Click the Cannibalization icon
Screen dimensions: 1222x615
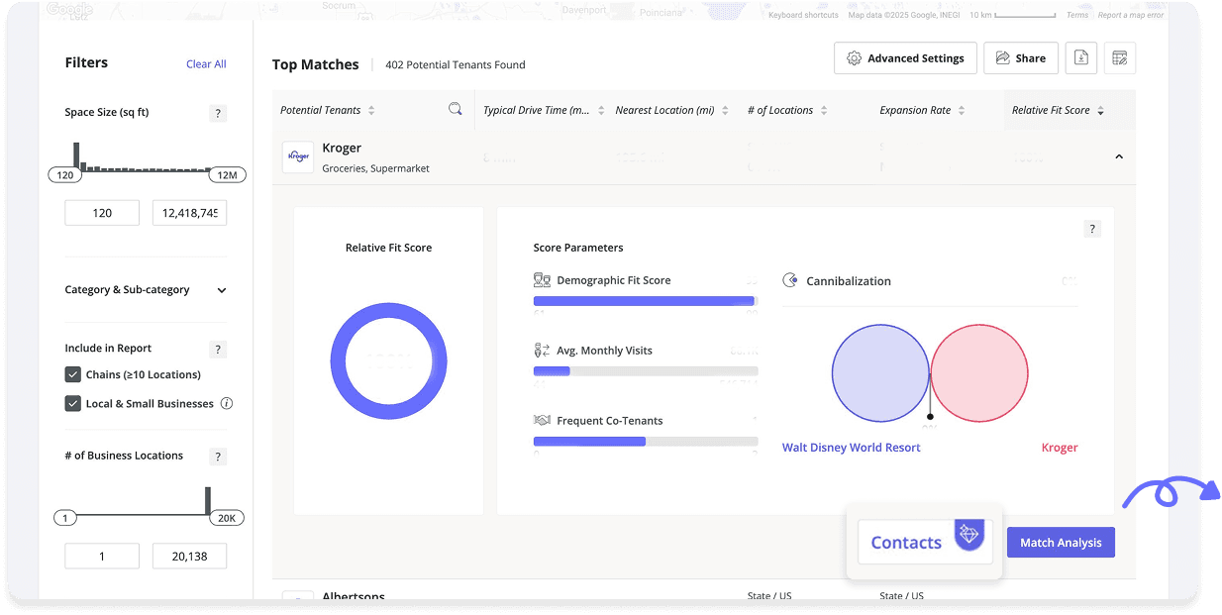point(790,281)
